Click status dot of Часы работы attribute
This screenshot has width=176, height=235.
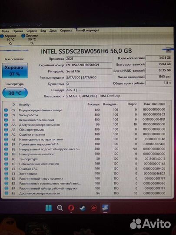[6, 115]
